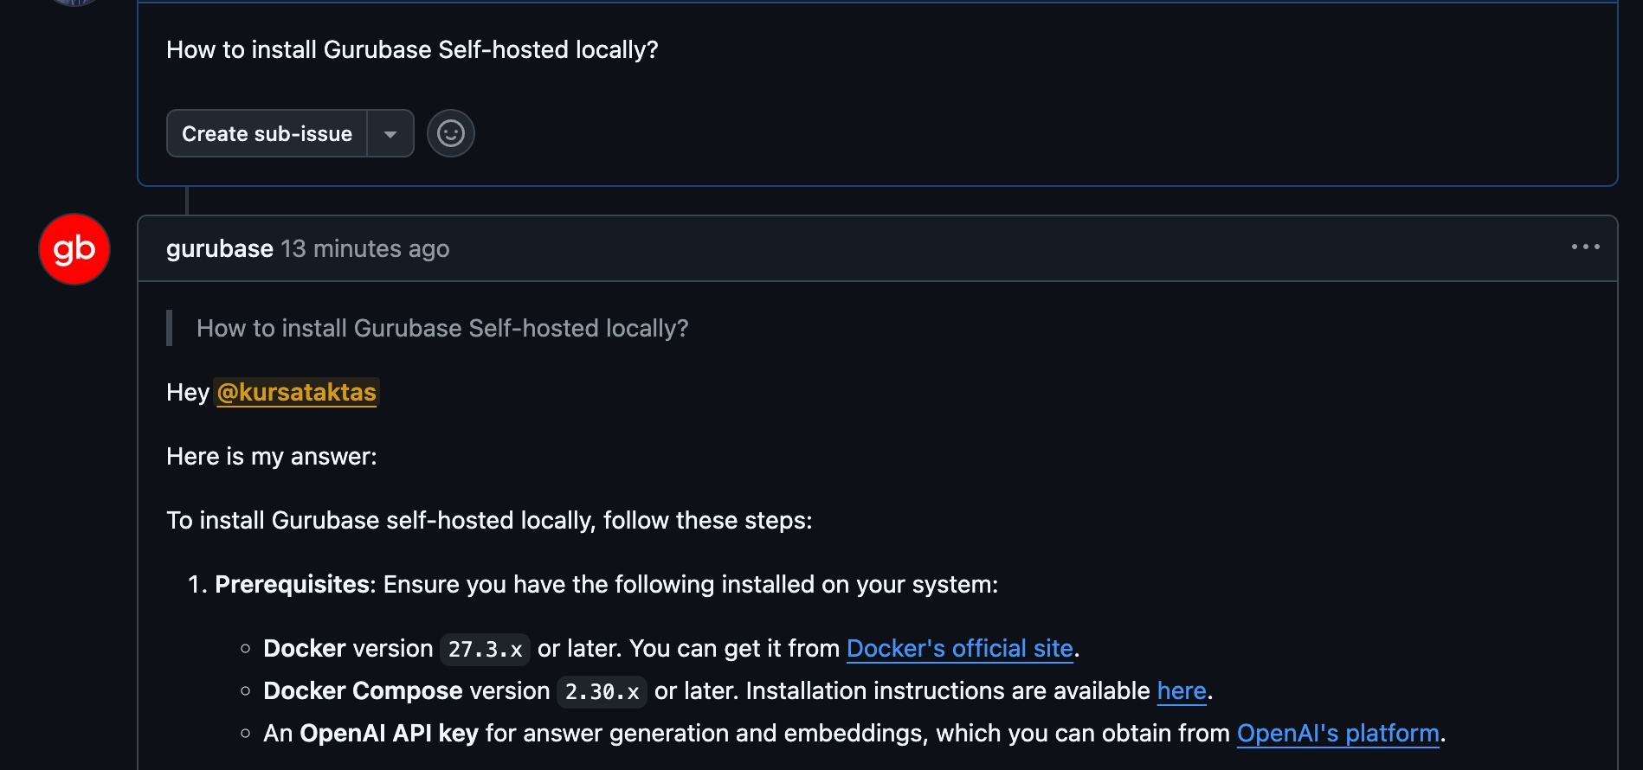The width and height of the screenshot is (1643, 770).
Task: Click the Create sub-issue button
Action: point(266,133)
